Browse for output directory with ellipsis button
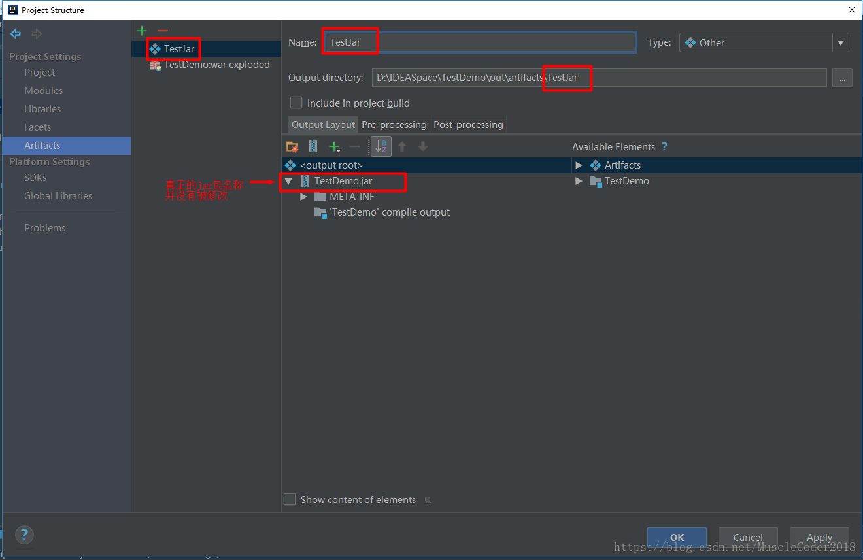This screenshot has width=863, height=560. point(842,78)
